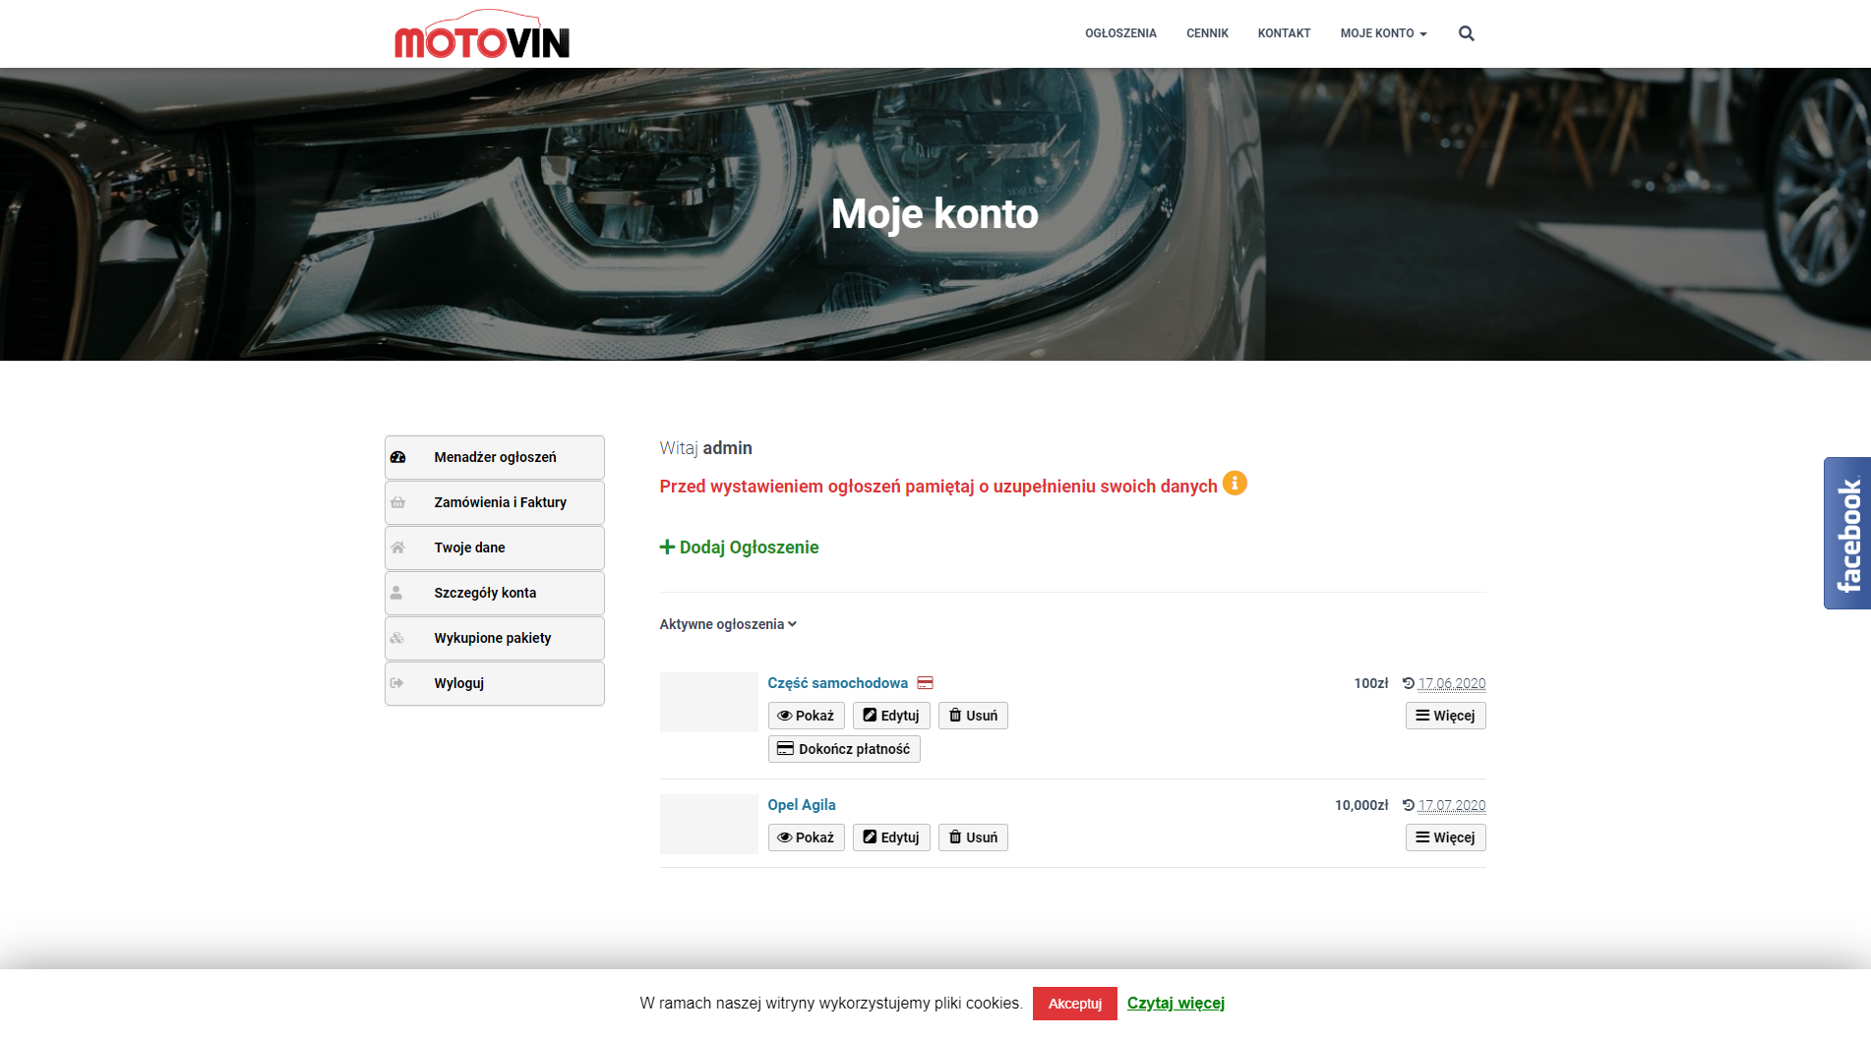1871x1038 pixels.
Task: Open the site search magnifier
Action: tap(1466, 32)
